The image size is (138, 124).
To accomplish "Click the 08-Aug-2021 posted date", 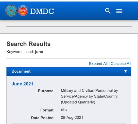I will pos(72,118).
